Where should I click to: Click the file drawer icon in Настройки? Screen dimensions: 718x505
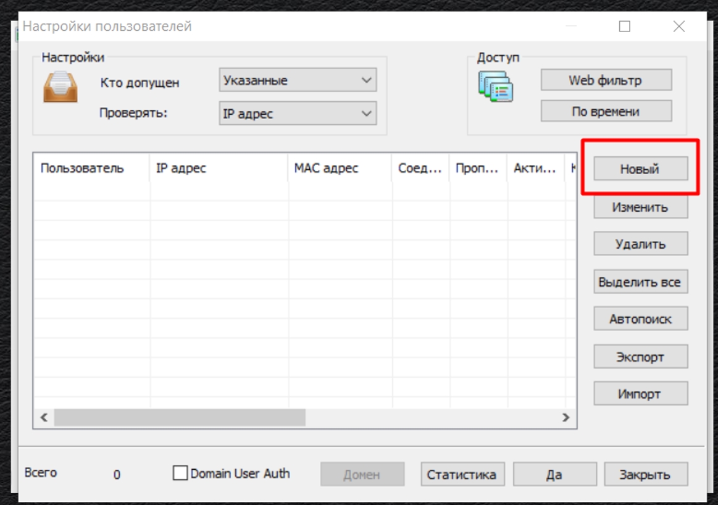pyautogui.click(x=61, y=86)
